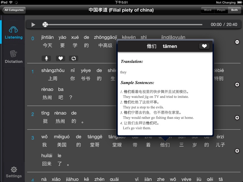Screen dimensions: 243x182
Task: Select sentence number 3
Action: pos(32,138)
